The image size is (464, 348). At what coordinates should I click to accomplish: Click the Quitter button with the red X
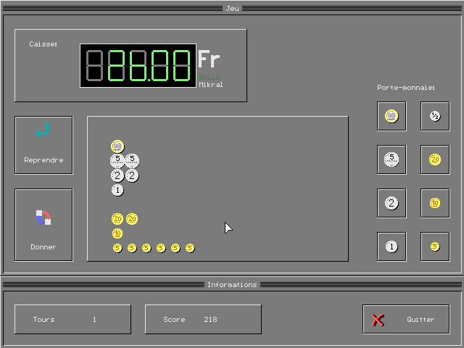406,319
